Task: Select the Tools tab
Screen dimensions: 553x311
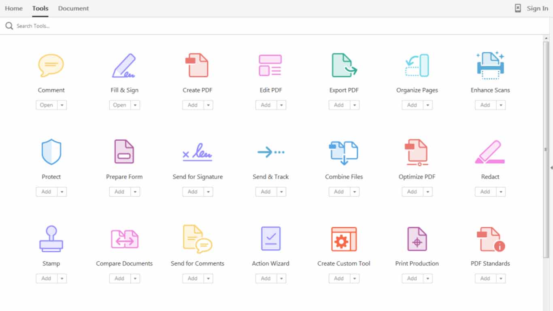Action: pos(40,8)
